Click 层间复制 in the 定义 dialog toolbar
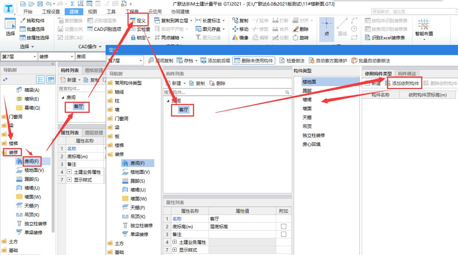This screenshot has height=255, width=458. pyautogui.click(x=161, y=61)
